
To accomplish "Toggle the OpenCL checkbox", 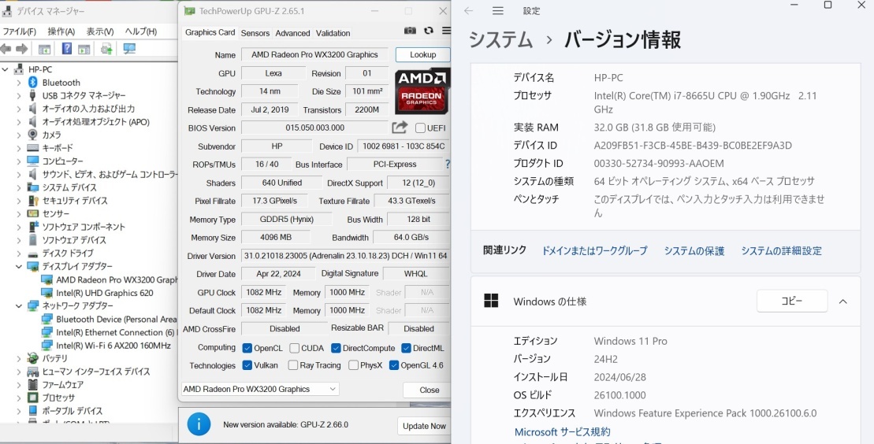I will 247,348.
